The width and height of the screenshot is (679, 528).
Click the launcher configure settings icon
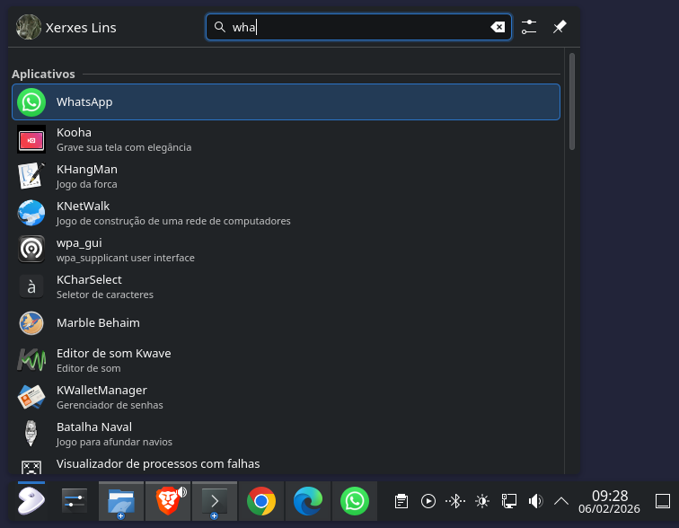(x=529, y=27)
